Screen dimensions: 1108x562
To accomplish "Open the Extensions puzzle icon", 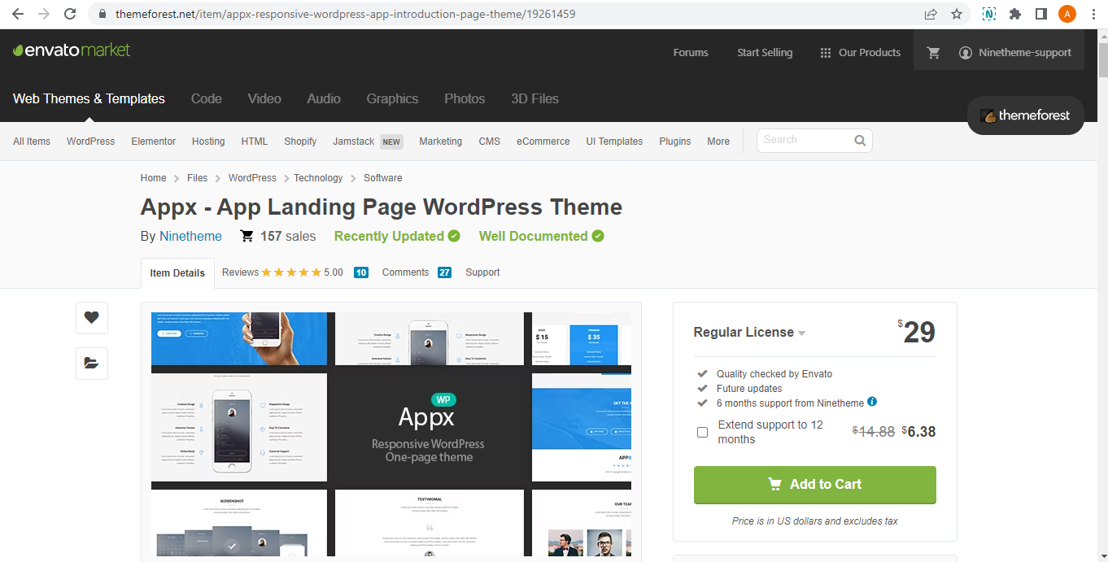I will pyautogui.click(x=1015, y=14).
